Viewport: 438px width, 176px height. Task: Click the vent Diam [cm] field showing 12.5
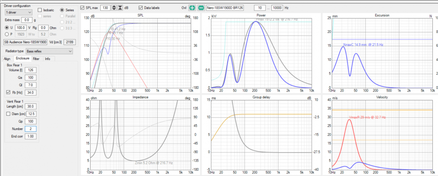click(x=31, y=114)
